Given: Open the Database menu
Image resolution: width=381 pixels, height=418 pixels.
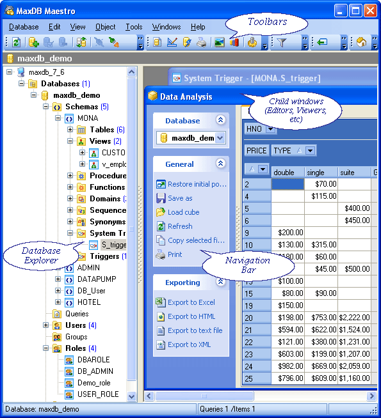Looking at the screenshot, I should coord(24,27).
